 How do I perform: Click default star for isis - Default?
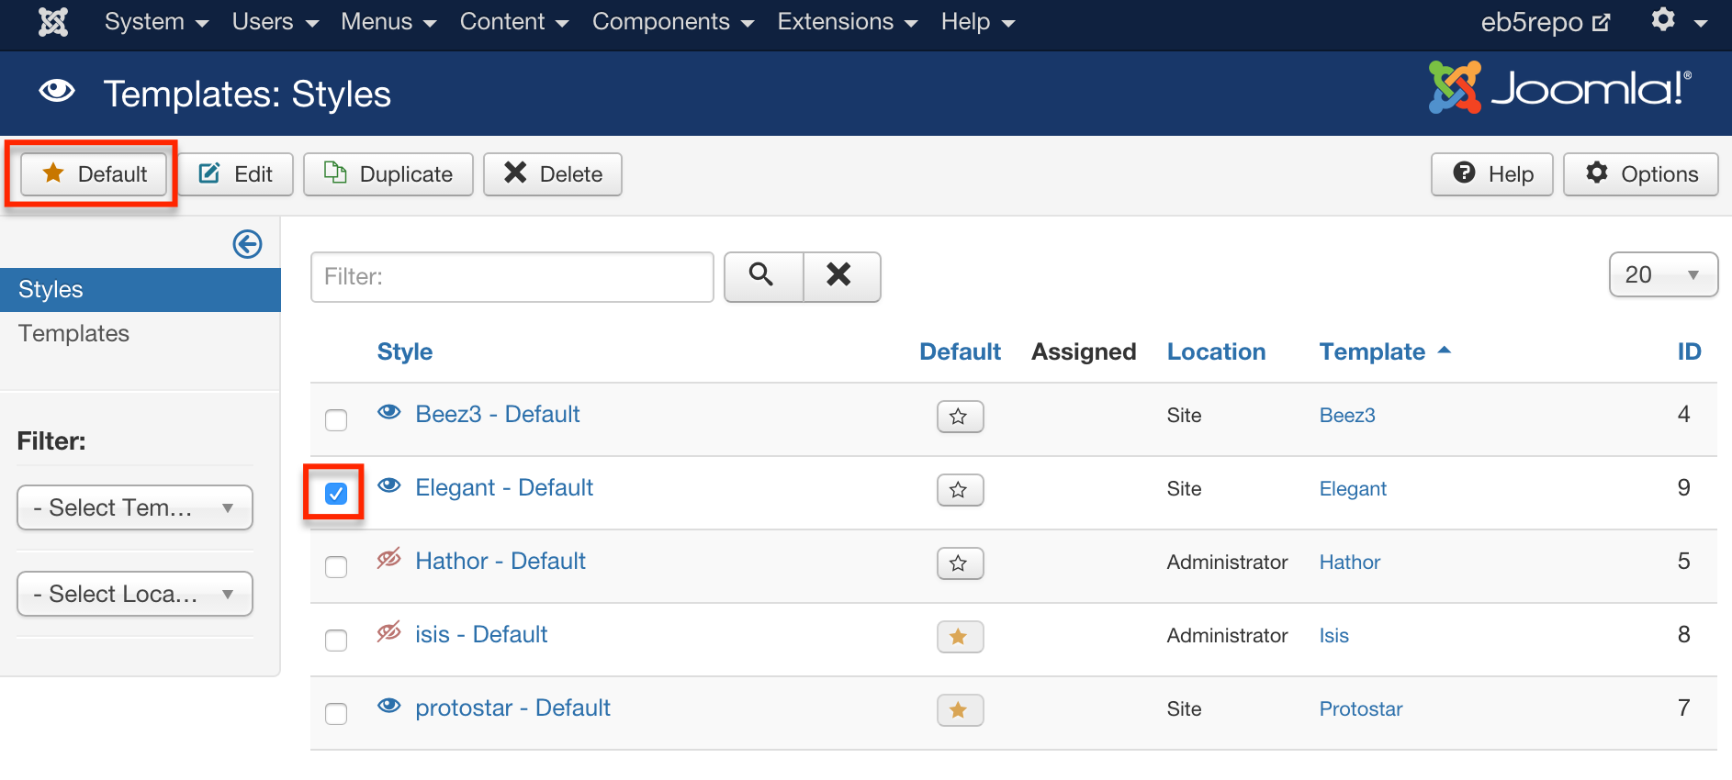[960, 637]
